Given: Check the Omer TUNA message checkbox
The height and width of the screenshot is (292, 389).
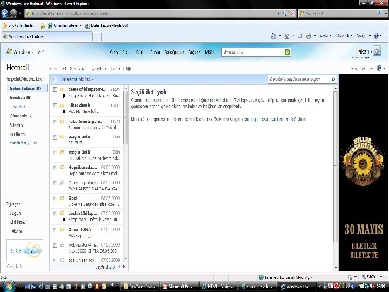Looking at the screenshot, I should pyautogui.click(x=55, y=230).
